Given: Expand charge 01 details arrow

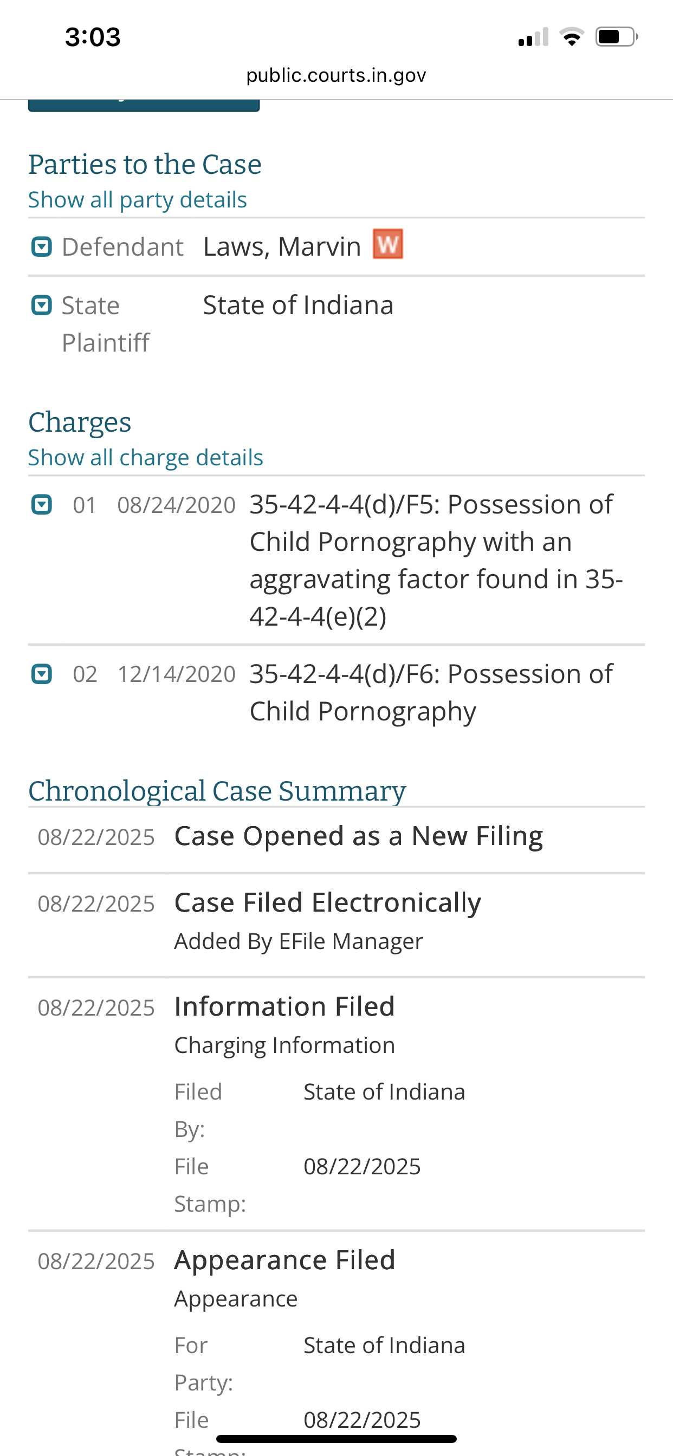Looking at the screenshot, I should (x=41, y=504).
